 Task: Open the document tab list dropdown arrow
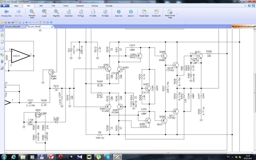coord(230,27)
